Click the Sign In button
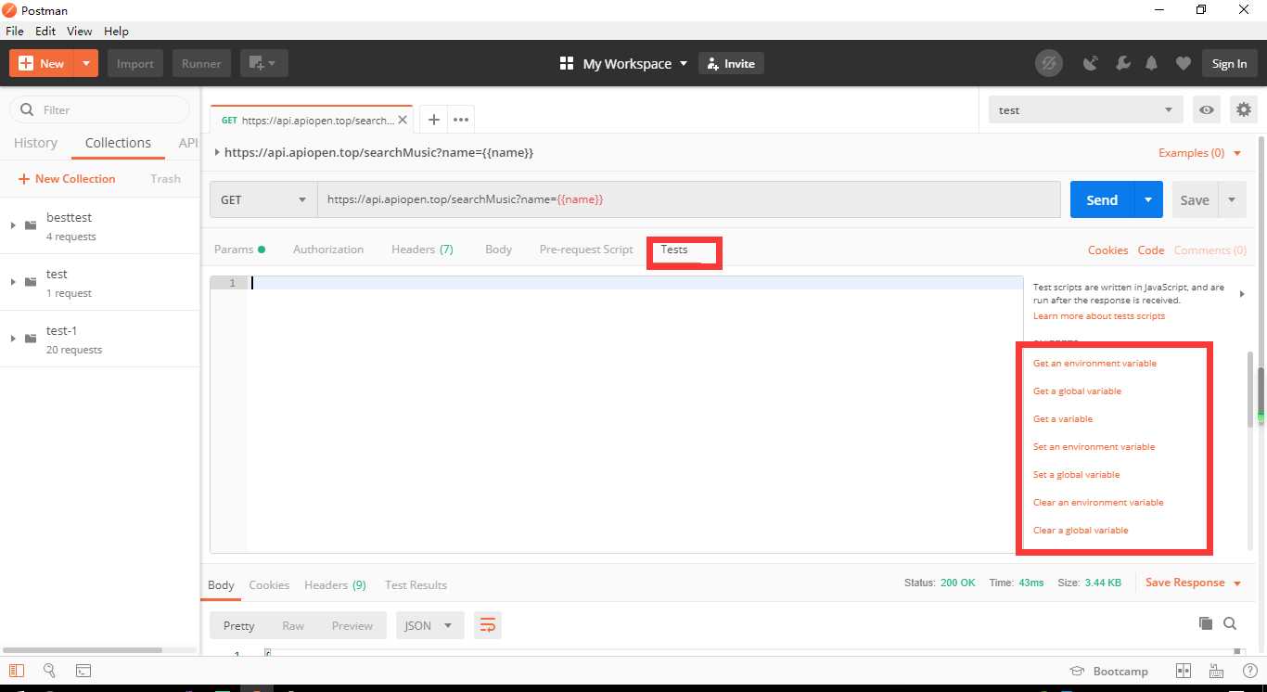 pos(1229,63)
